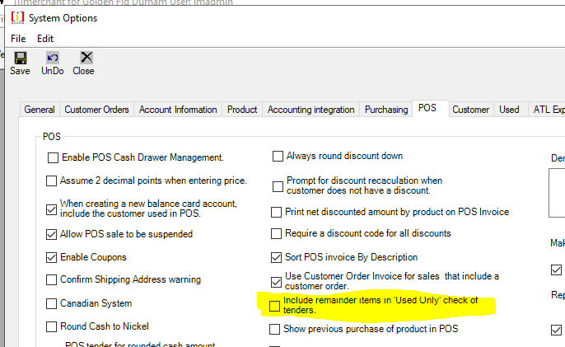Toggle Use Customer Order Invoice checkbox
Viewport: 565px width, 347px height.
point(277,282)
